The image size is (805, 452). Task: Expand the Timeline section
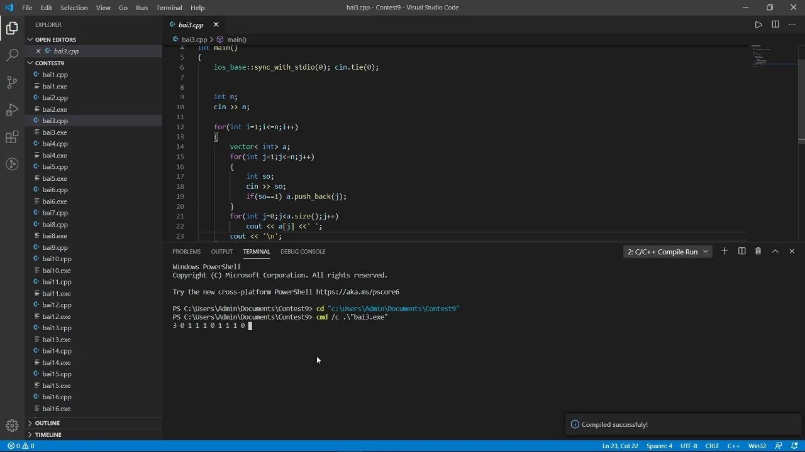click(94, 434)
